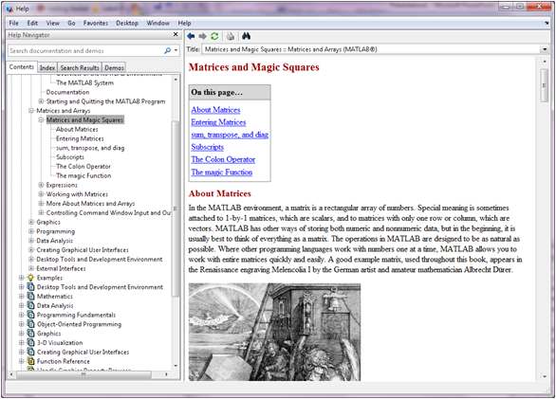Click the Object-Oriented Programming book icon

click(31, 324)
